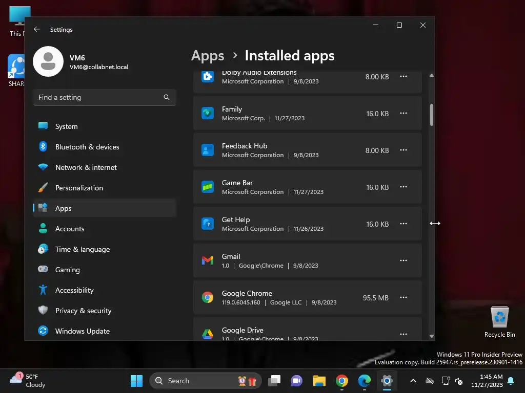Screen dimensions: 525x393
Task: Show hidden system tray icons
Action: click(x=413, y=381)
